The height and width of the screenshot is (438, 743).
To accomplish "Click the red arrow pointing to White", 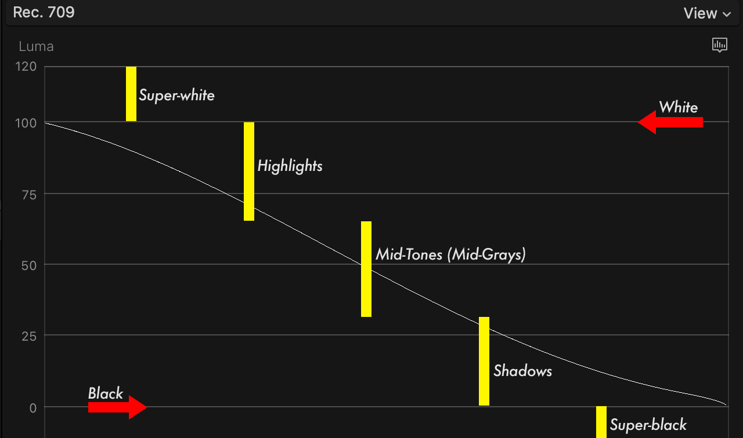I will click(x=670, y=122).
